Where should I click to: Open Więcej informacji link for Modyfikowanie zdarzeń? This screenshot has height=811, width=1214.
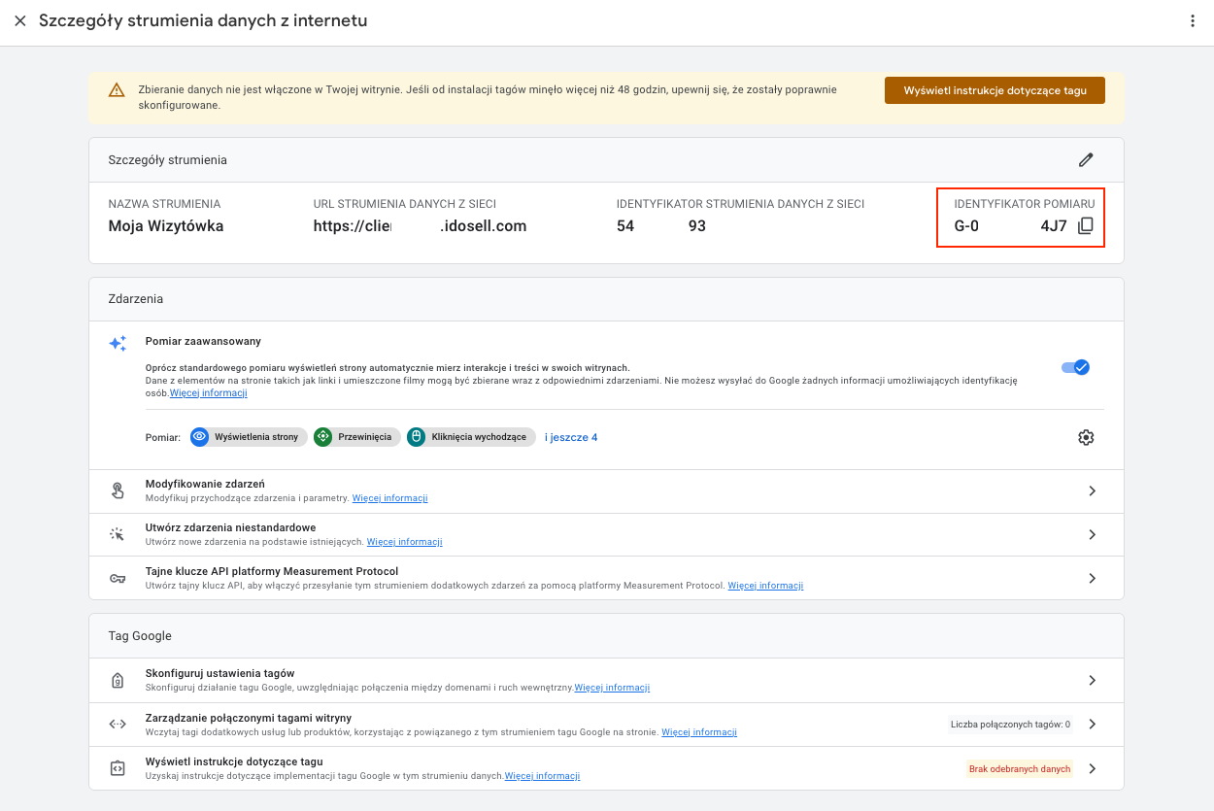pyautogui.click(x=389, y=498)
